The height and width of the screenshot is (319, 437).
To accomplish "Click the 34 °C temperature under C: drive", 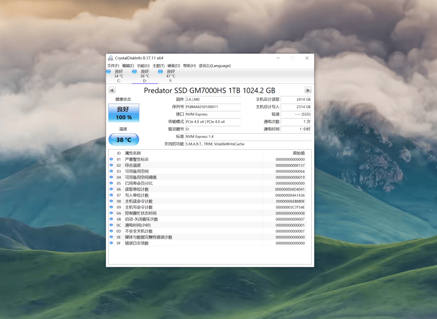I will 119,76.
